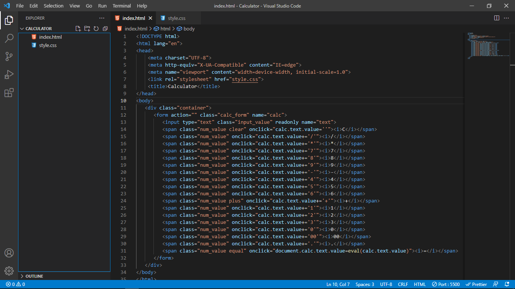
Task: Expand the OUTLINE section
Action: [x=34, y=276]
